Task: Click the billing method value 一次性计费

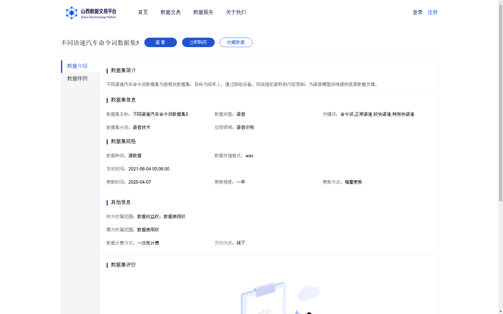Action: tap(148, 243)
